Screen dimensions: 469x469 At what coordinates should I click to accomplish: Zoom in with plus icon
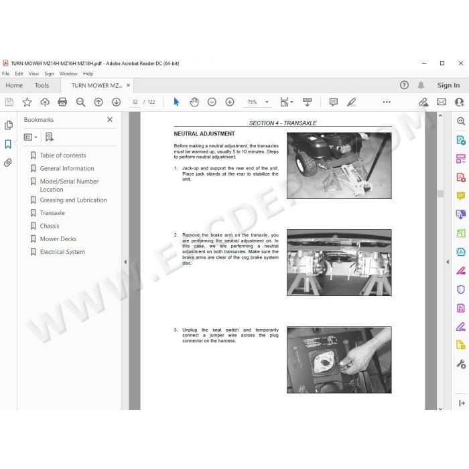pyautogui.click(x=230, y=102)
